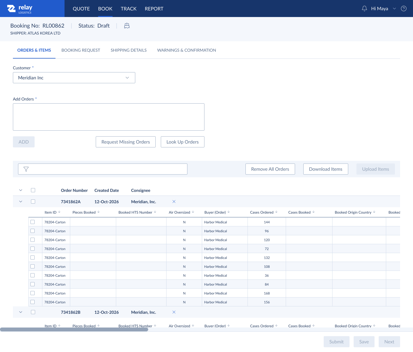Click the Download Items button
Image resolution: width=413 pixels, height=352 pixels.
pyautogui.click(x=326, y=169)
